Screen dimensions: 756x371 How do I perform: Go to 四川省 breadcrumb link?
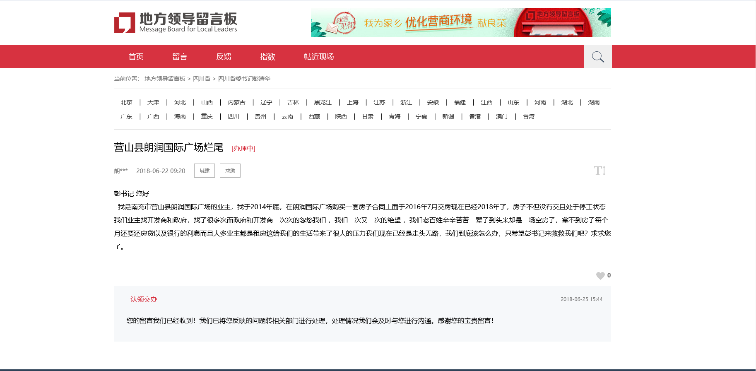[202, 79]
